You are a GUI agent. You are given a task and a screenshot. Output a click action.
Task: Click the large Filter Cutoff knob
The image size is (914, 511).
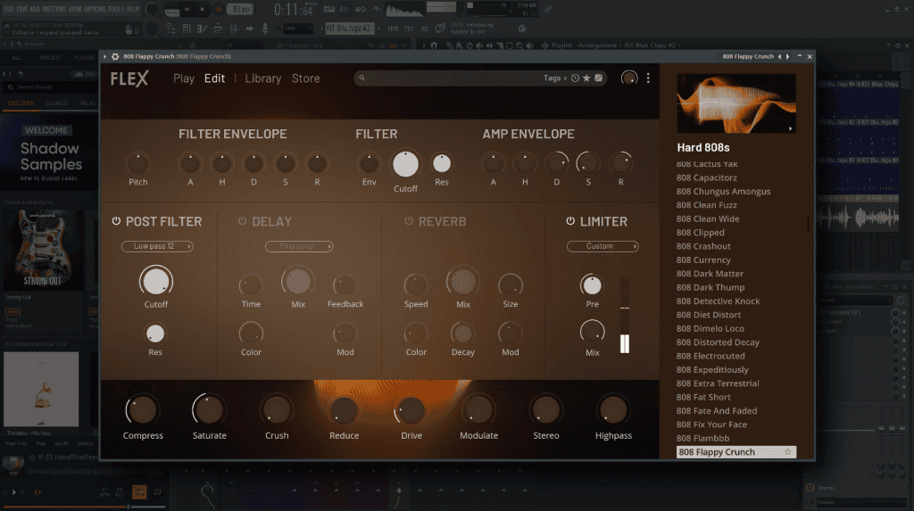(406, 164)
